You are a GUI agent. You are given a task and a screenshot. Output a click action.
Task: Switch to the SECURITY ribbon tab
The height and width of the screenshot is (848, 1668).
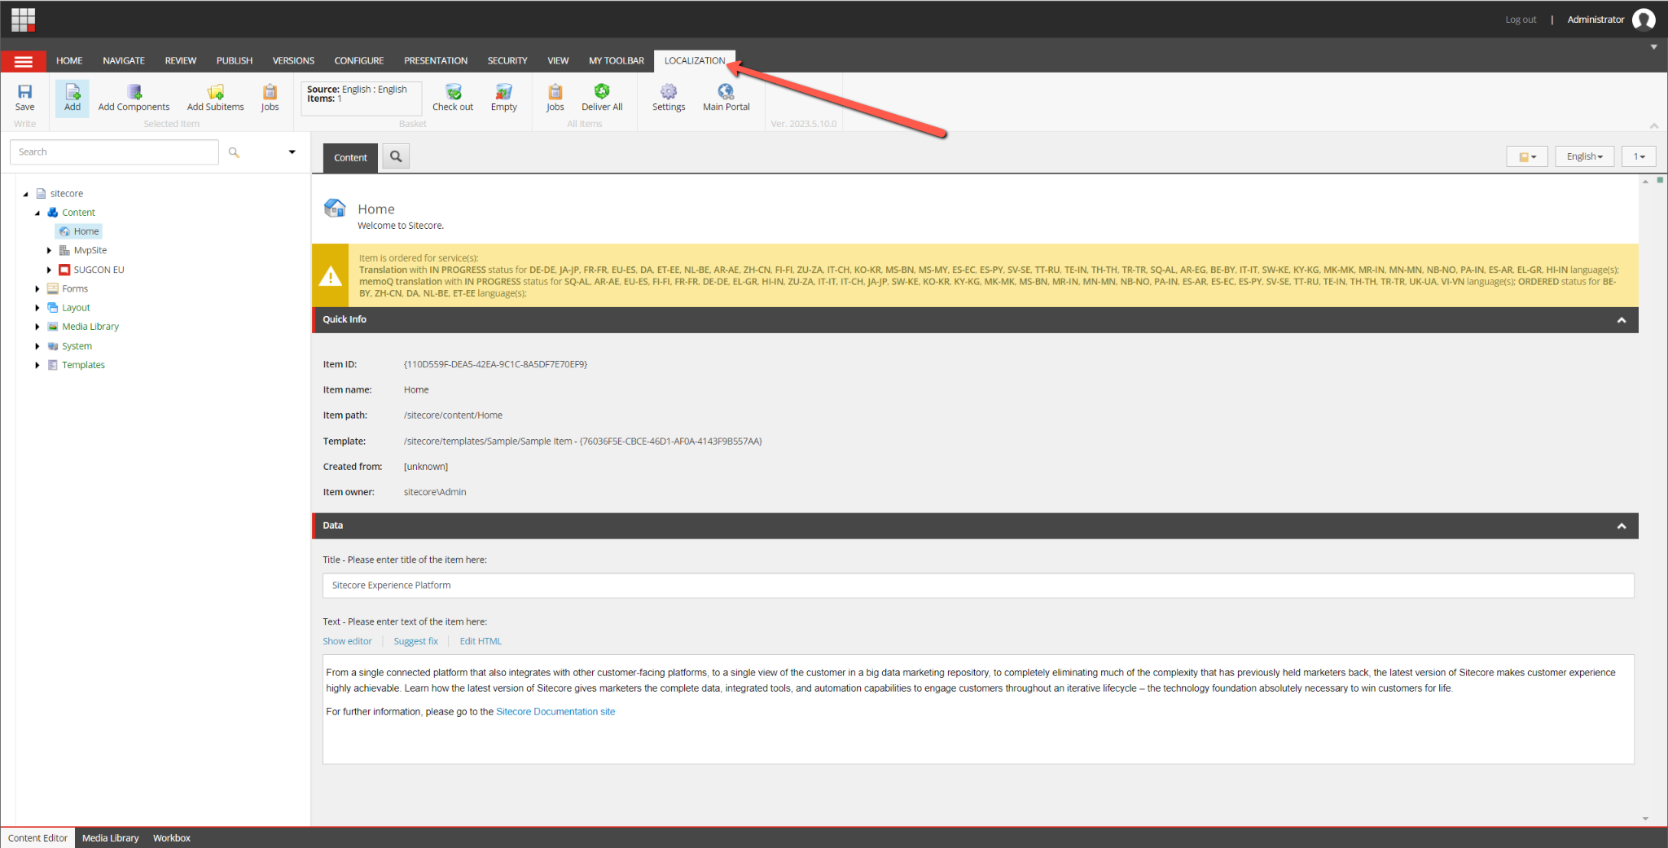[x=507, y=61]
